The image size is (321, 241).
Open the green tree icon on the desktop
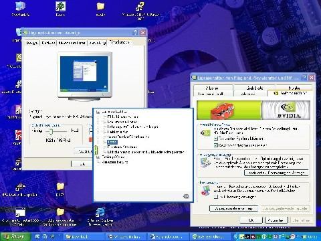click(x=60, y=6)
